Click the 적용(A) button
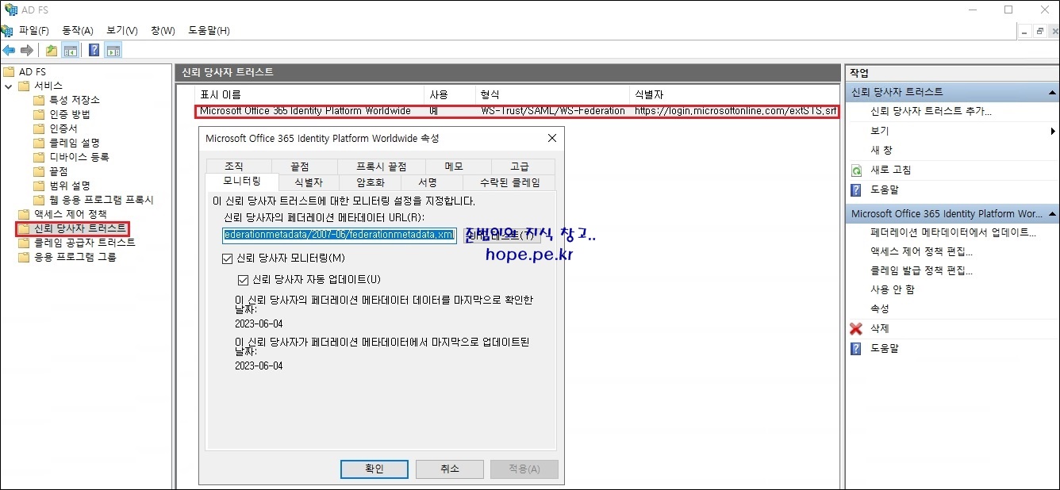The image size is (1060, 490). pyautogui.click(x=524, y=469)
